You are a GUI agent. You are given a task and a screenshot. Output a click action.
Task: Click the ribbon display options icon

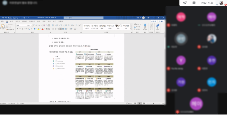[x=148, y=18]
